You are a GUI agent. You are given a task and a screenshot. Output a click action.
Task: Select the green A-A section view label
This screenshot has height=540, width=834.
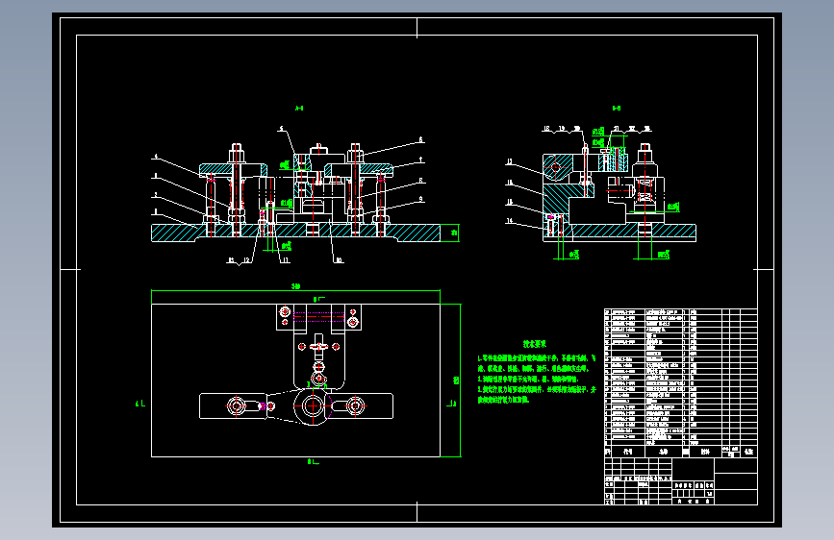coord(299,109)
